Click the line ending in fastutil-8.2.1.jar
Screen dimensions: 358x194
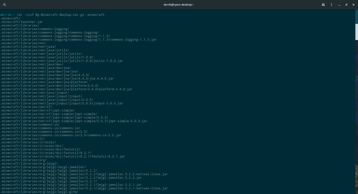click(x=63, y=156)
